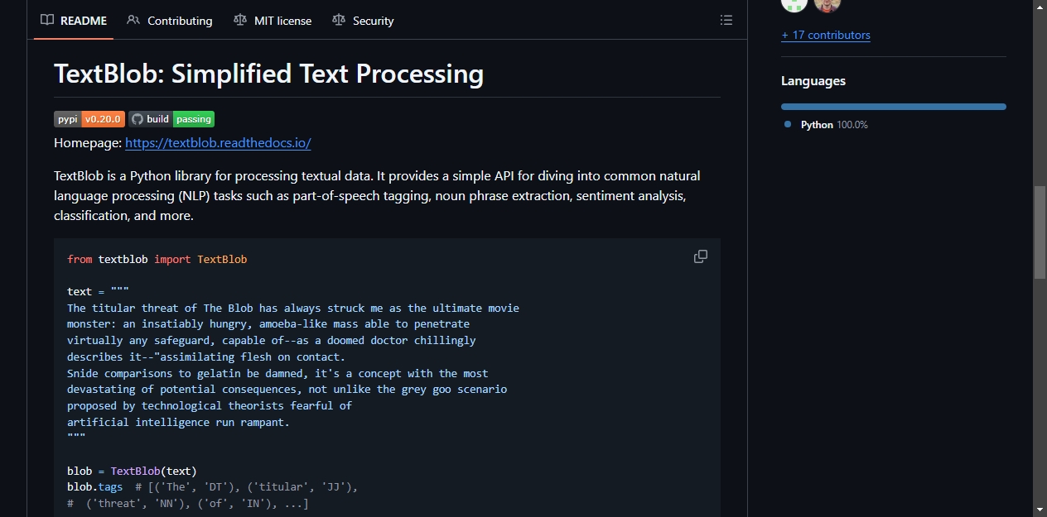Switch to the Contributing tab

click(170, 21)
